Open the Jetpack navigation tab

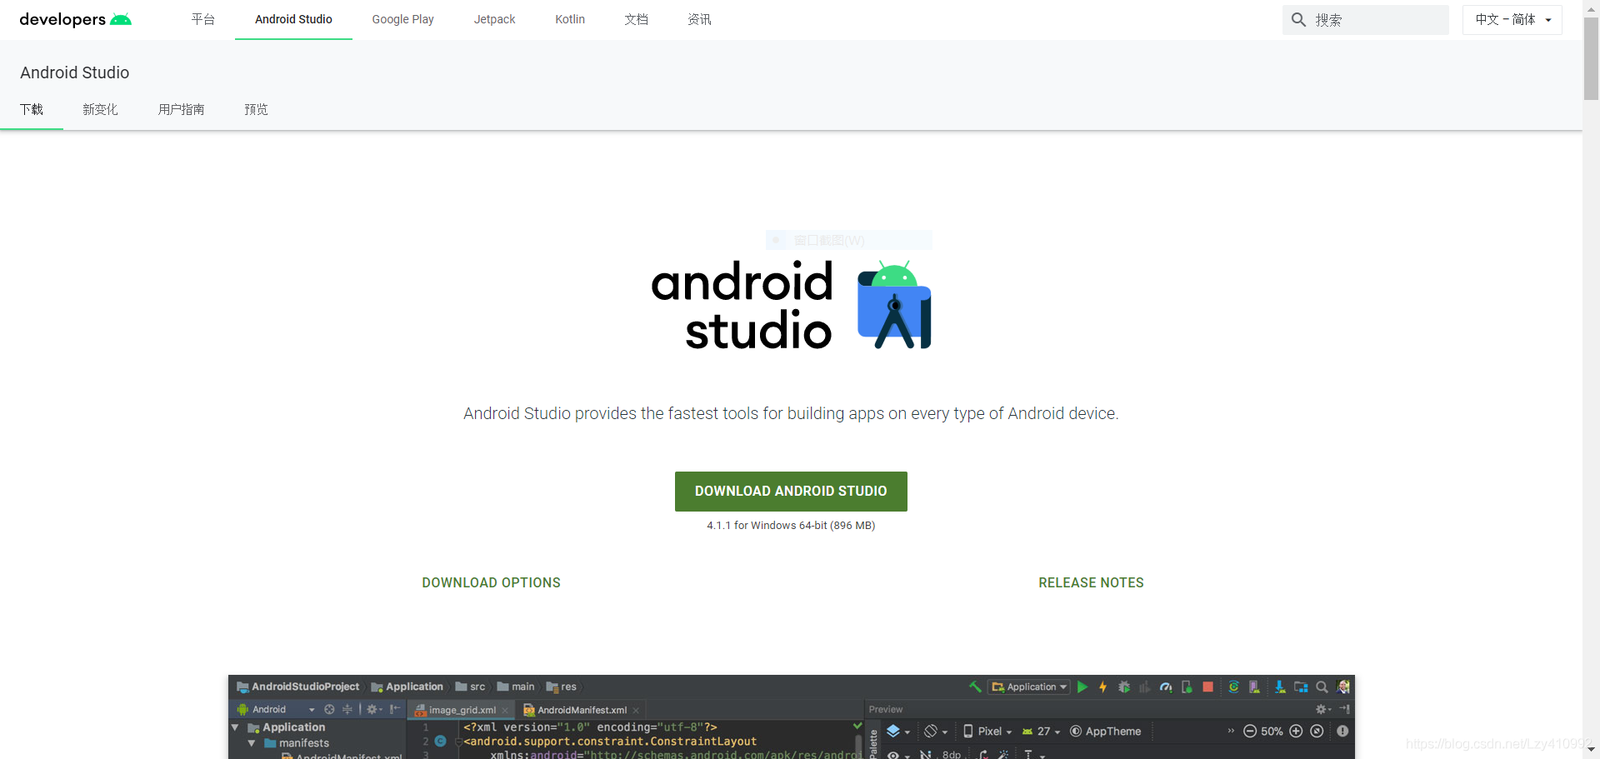pyautogui.click(x=494, y=19)
